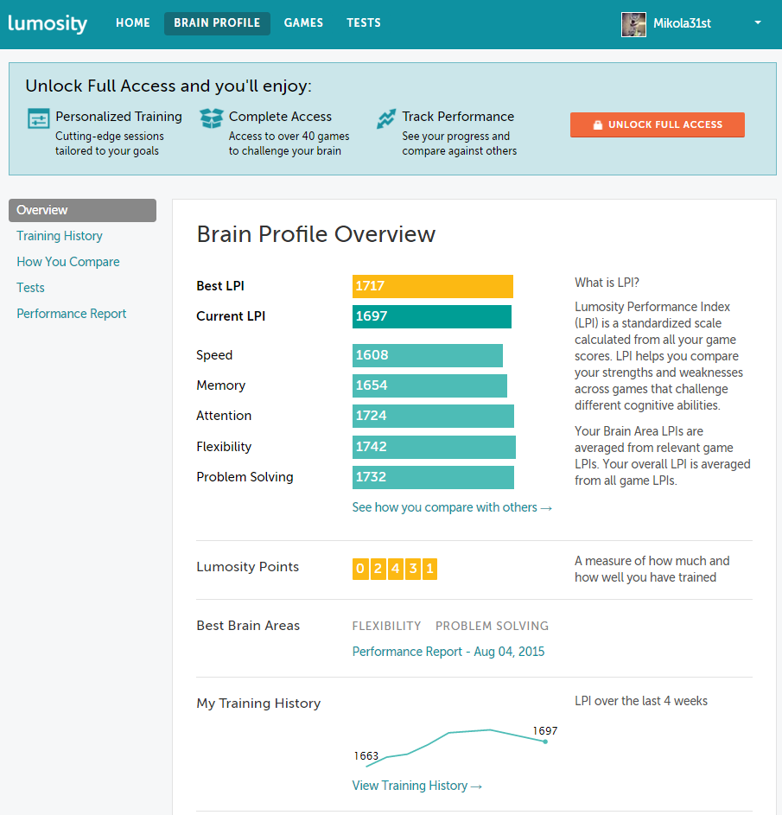Open Tests in the sidebar
Screen dimensions: 782x815
(x=30, y=288)
